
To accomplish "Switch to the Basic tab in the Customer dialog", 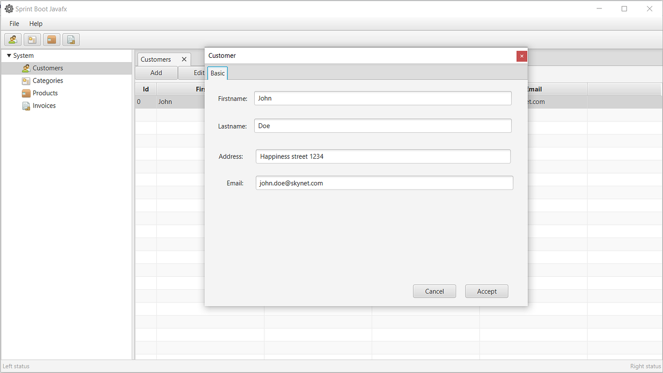I will pos(217,73).
